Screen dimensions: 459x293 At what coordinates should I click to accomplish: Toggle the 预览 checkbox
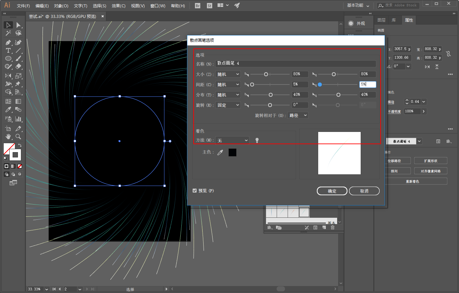[195, 191]
